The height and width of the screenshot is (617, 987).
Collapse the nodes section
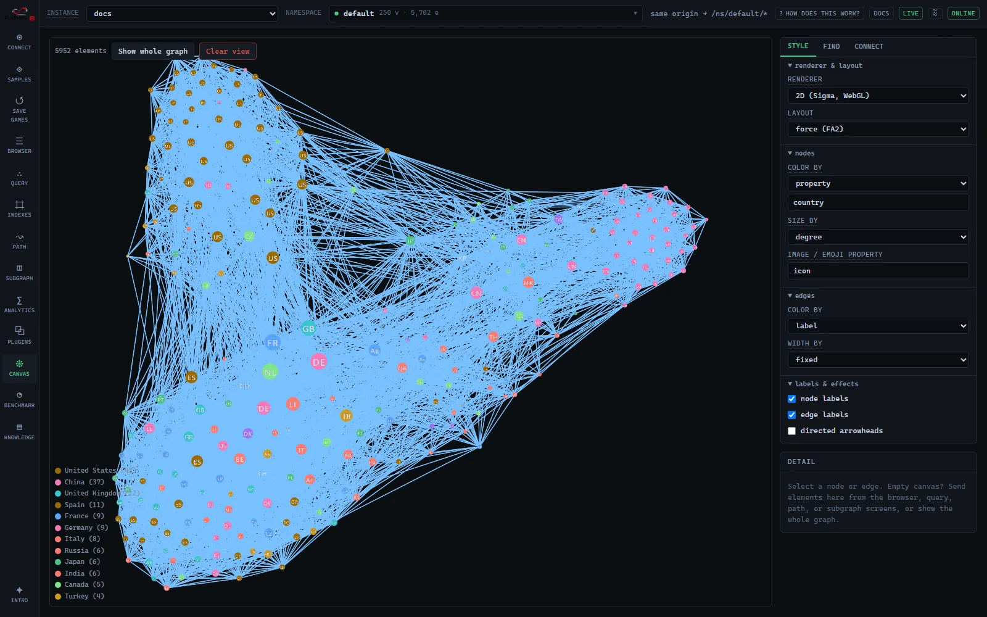(x=801, y=153)
